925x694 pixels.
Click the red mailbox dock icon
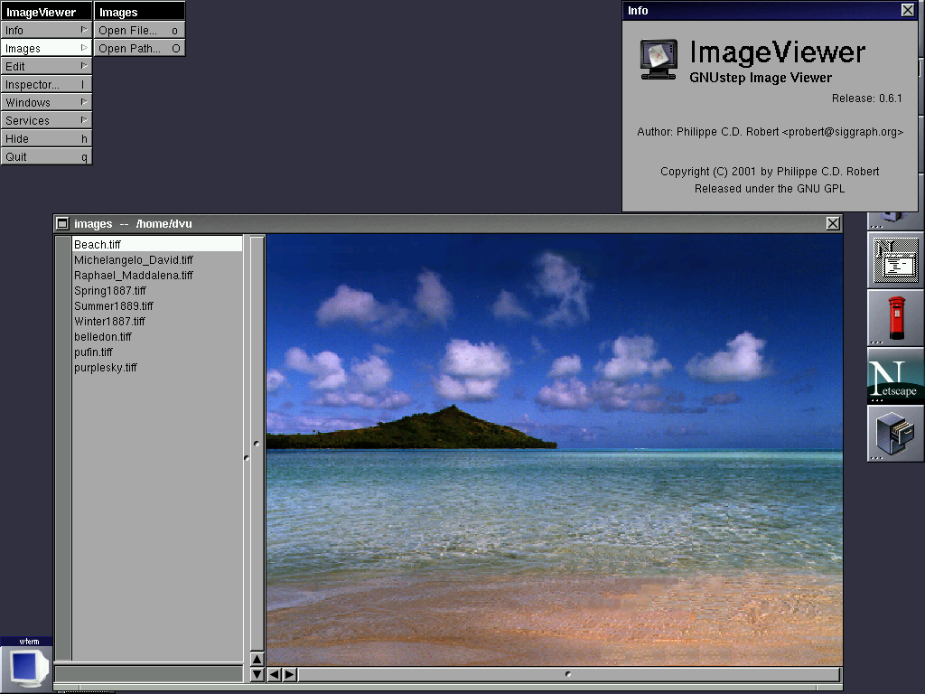(895, 318)
